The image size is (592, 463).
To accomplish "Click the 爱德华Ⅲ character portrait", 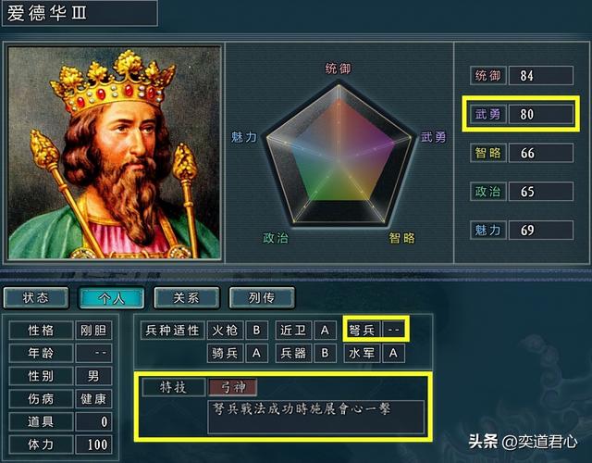I will pyautogui.click(x=114, y=153).
